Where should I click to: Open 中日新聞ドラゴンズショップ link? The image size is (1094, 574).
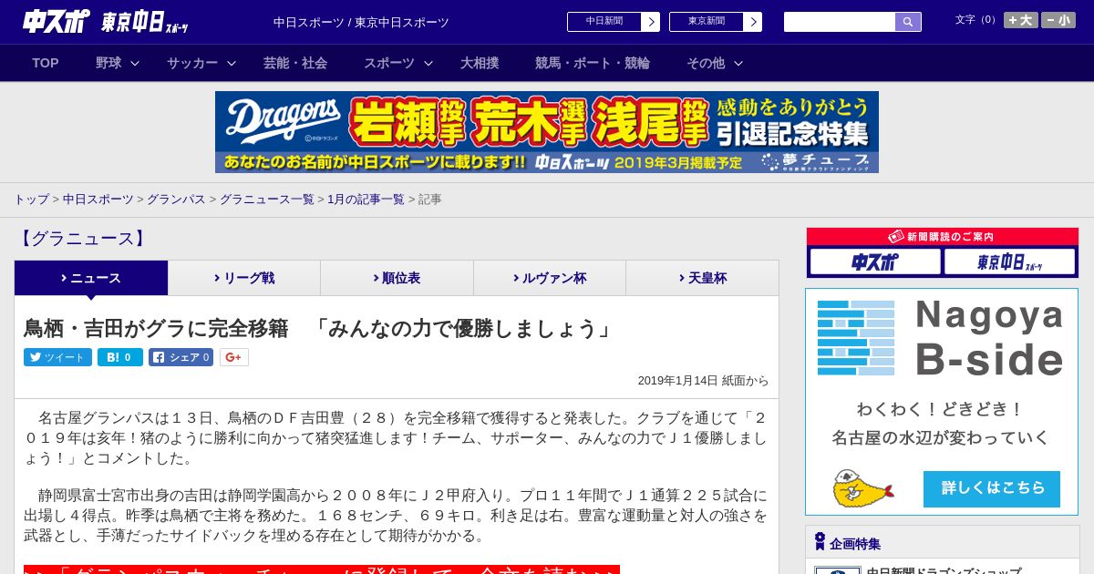pos(944,572)
